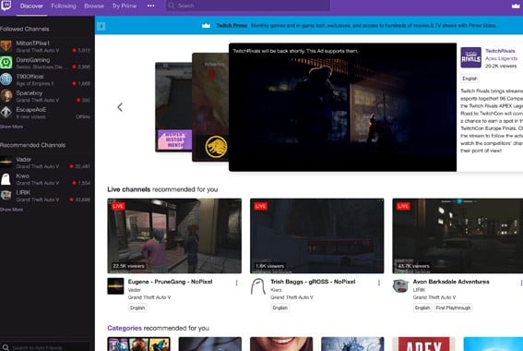Open Avon Barksdale Adventures stream title
523x351 pixels.
click(x=451, y=282)
